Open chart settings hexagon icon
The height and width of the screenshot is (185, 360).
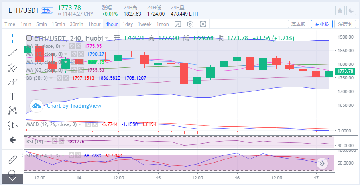(x=191, y=24)
